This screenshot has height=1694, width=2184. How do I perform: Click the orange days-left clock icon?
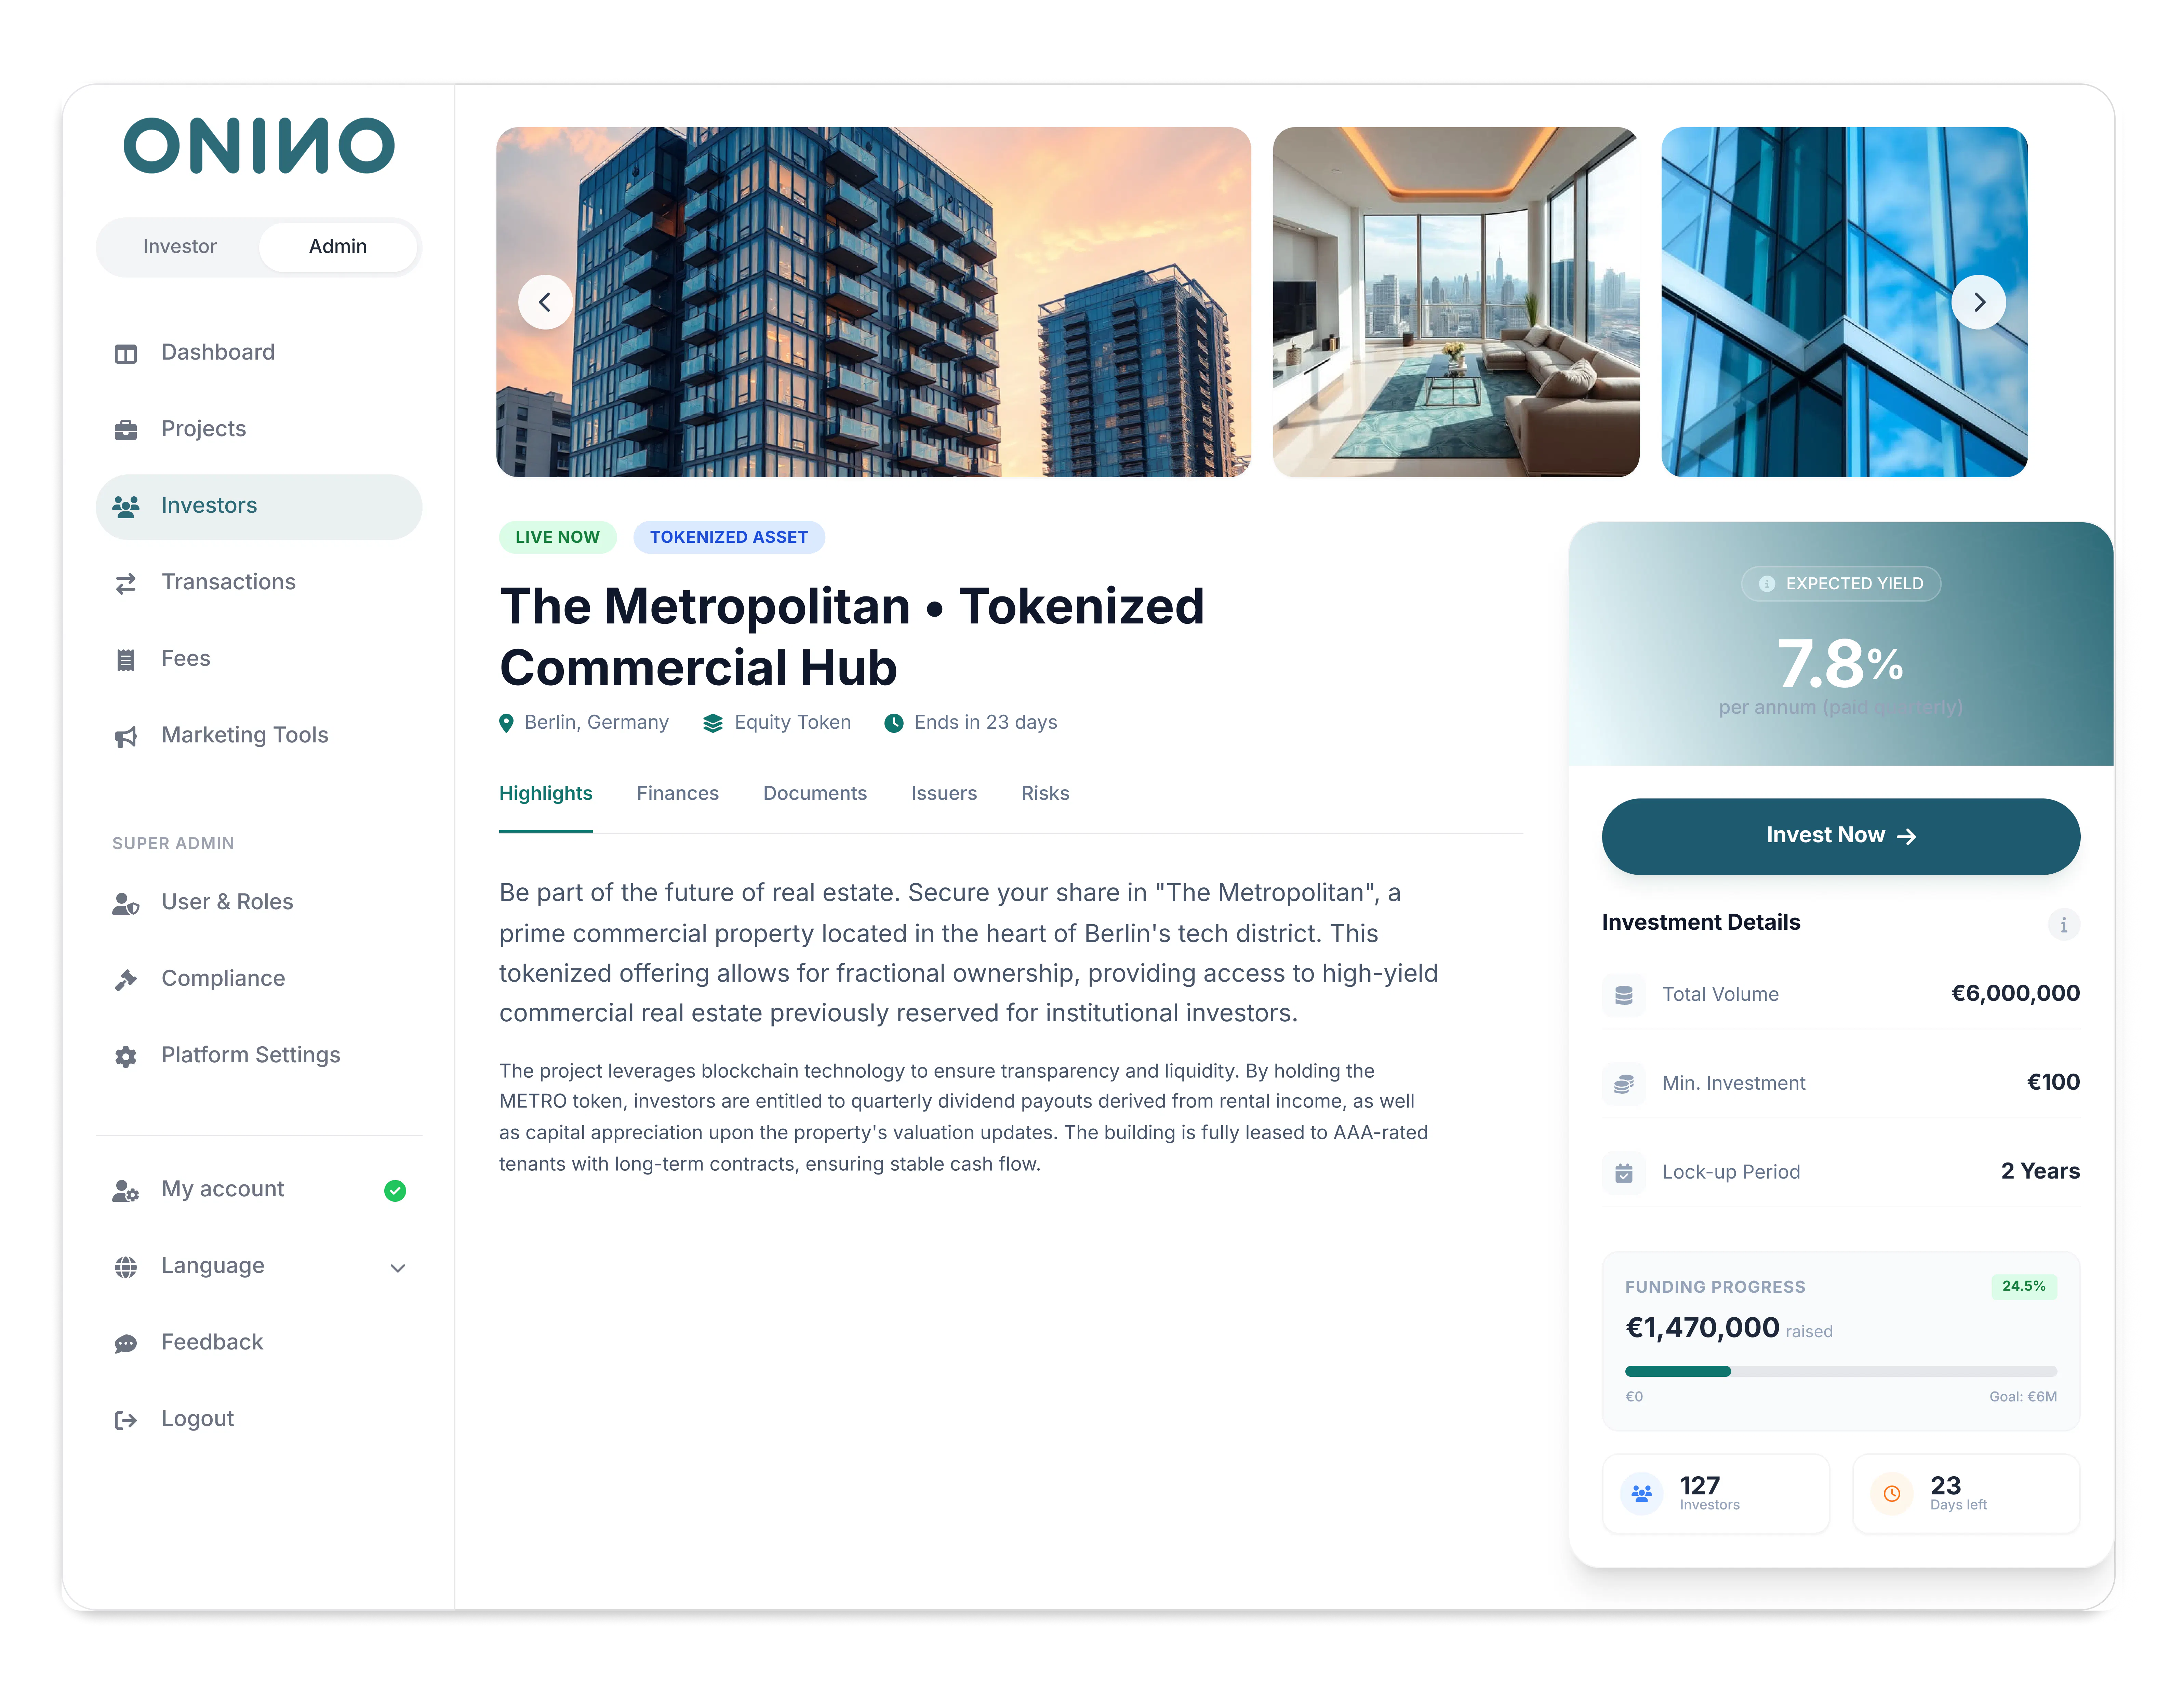(1892, 1494)
